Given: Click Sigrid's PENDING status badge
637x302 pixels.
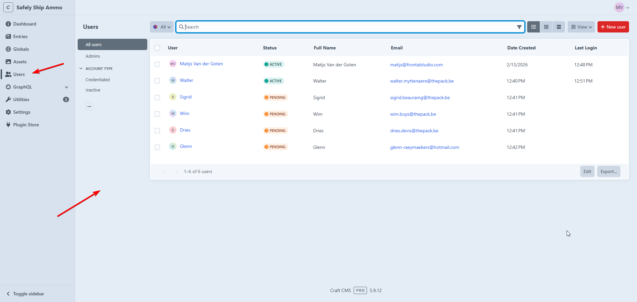Looking at the screenshot, I should click(276, 97).
